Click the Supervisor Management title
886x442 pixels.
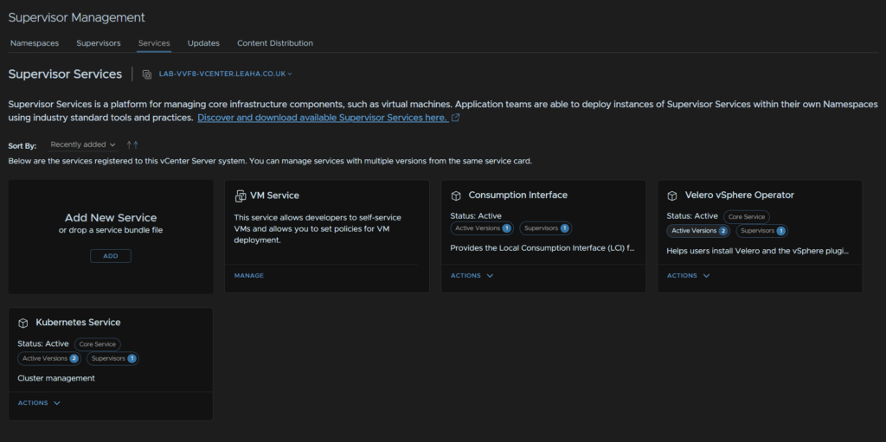pos(76,17)
